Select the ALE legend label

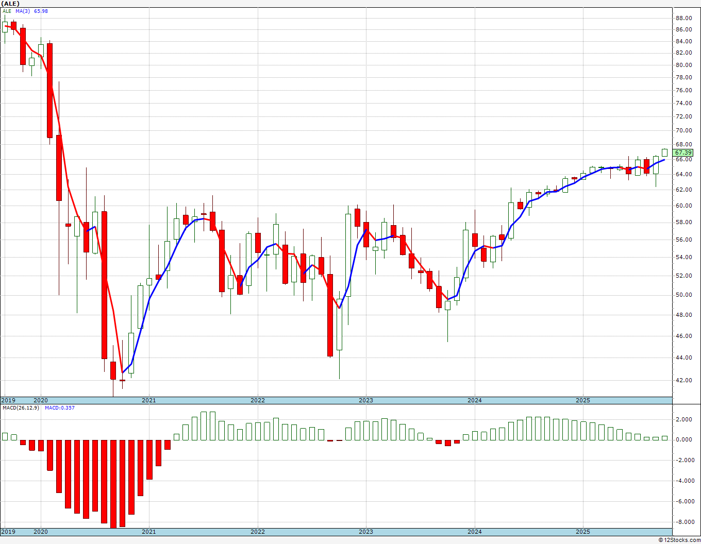[7, 11]
